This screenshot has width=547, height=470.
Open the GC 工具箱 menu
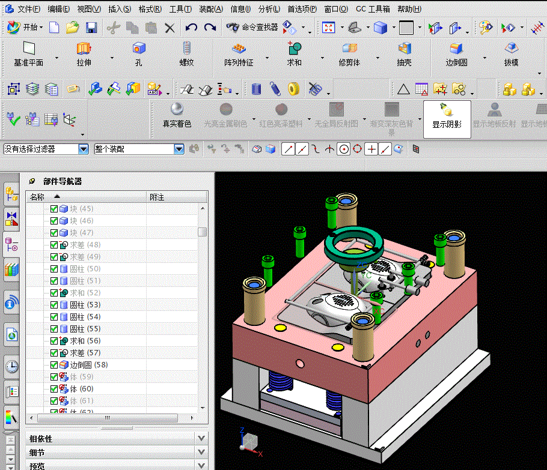click(373, 9)
